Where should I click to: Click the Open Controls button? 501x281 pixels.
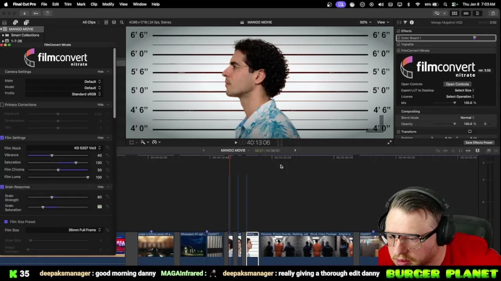click(x=457, y=84)
